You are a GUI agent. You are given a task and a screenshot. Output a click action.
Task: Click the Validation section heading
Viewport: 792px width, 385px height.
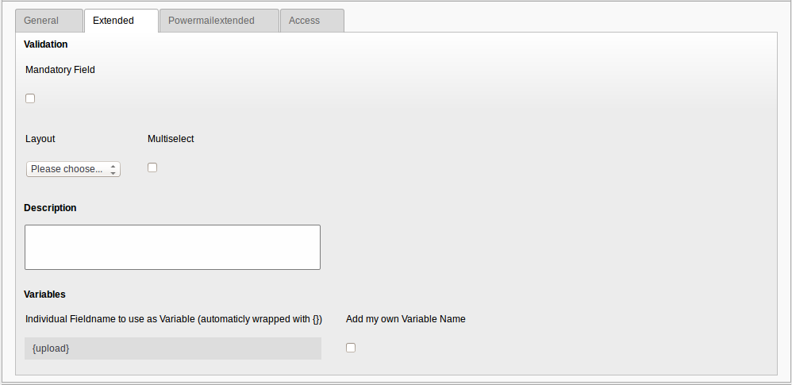pos(46,44)
